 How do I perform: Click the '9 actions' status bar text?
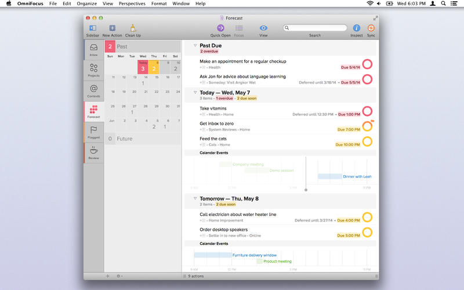(x=196, y=276)
